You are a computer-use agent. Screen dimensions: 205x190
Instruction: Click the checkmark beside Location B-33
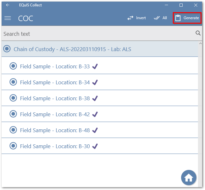pos(95,66)
